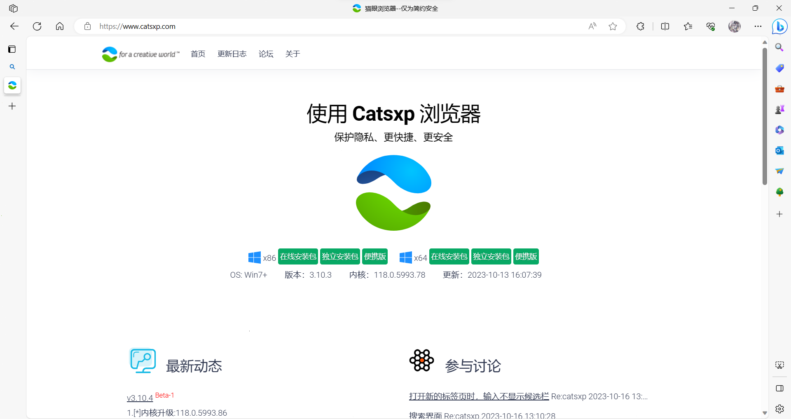Open Browser essentials heart icon
This screenshot has width=791, height=419.
[x=711, y=26]
